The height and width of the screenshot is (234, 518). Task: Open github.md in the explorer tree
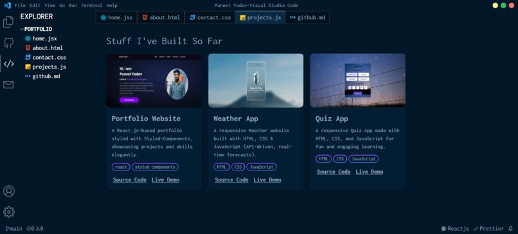point(46,76)
